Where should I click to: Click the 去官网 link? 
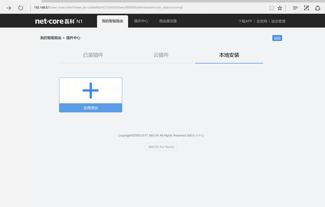[x=262, y=21]
